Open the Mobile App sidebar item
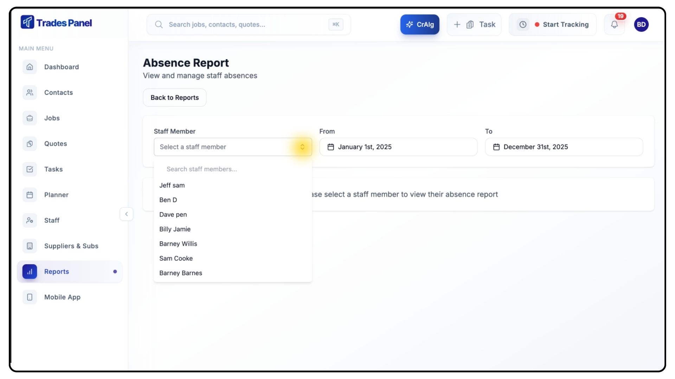The image size is (675, 379). 62,297
